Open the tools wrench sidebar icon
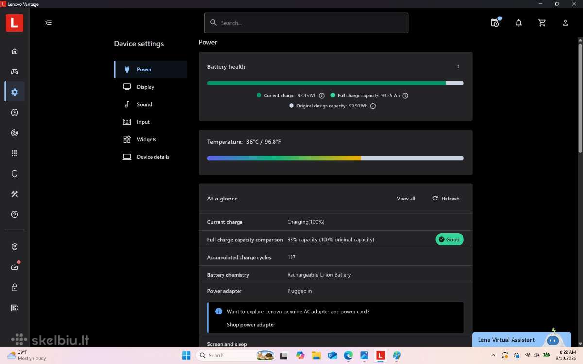Viewport: 583px width, 364px height. (15, 194)
